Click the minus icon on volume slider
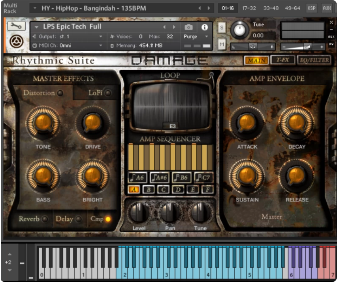The image size is (337, 282). tap(284, 47)
